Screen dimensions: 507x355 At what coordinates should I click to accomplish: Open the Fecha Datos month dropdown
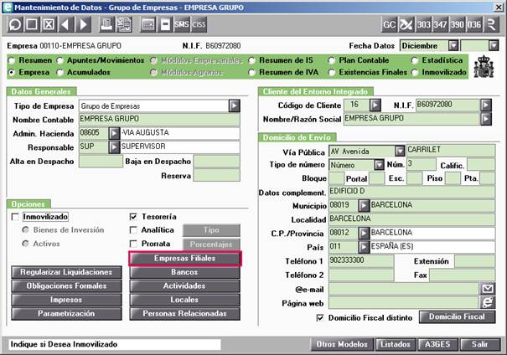[453, 46]
